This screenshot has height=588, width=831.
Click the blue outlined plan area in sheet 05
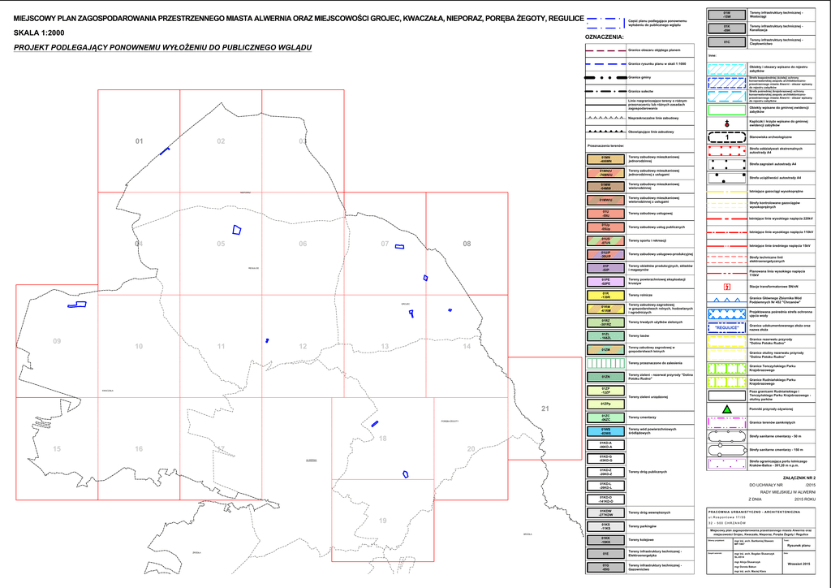point(237,230)
